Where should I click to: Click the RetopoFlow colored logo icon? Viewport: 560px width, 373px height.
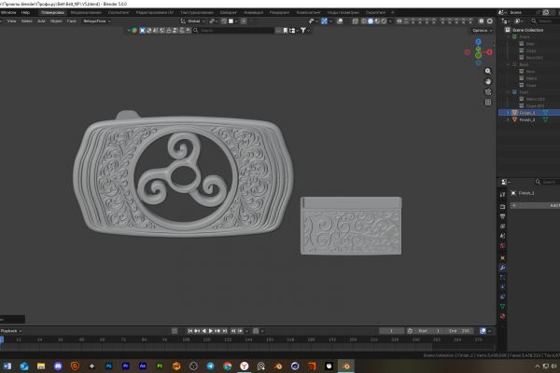pyautogui.click(x=134, y=31)
